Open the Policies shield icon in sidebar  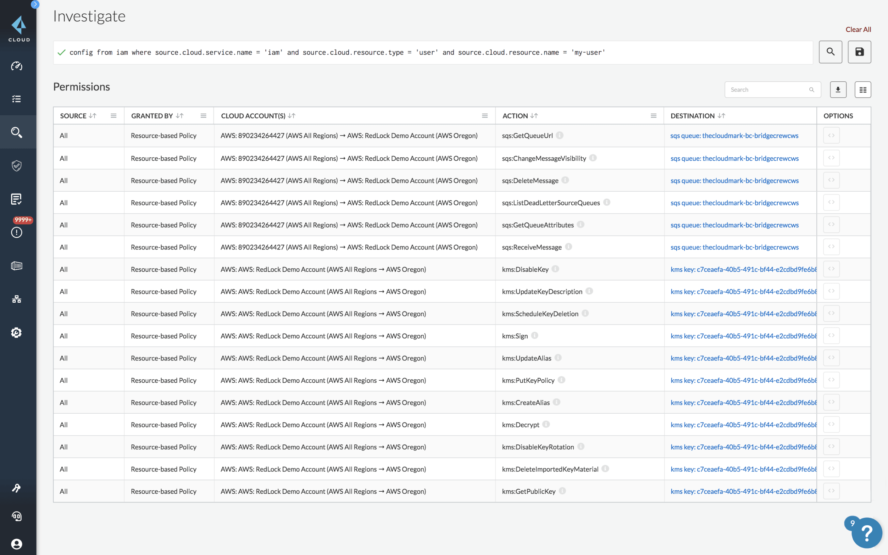click(x=17, y=166)
